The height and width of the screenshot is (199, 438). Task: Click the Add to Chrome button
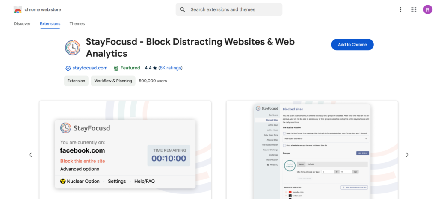click(352, 45)
